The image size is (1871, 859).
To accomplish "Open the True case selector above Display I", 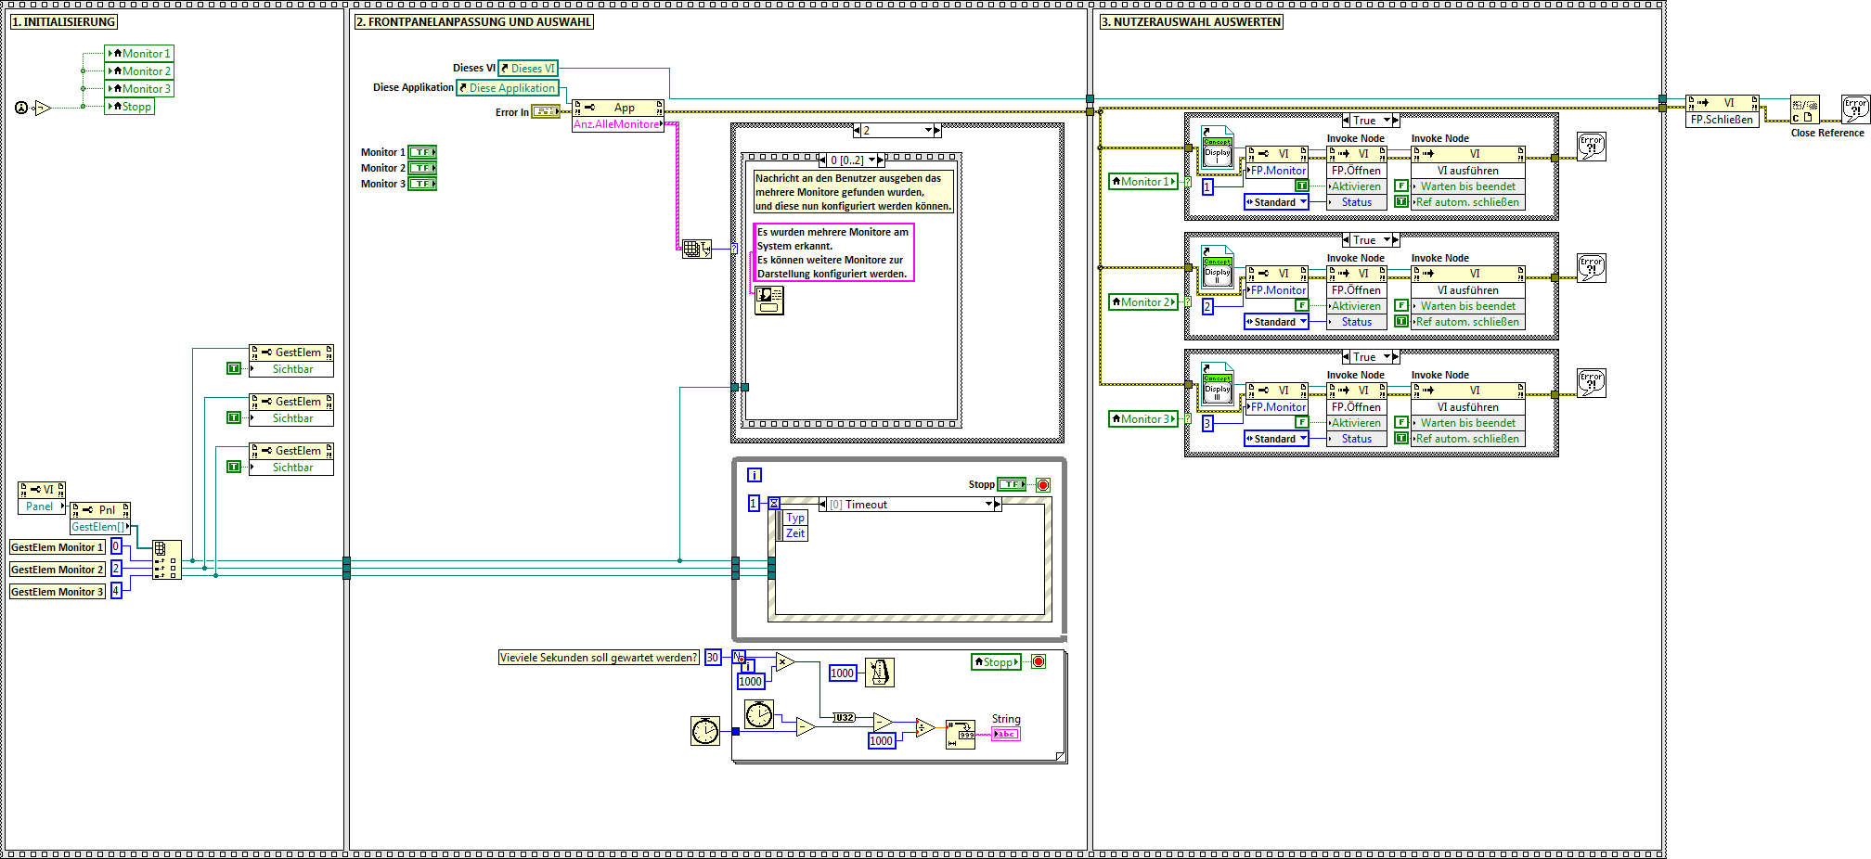I will pyautogui.click(x=1371, y=121).
